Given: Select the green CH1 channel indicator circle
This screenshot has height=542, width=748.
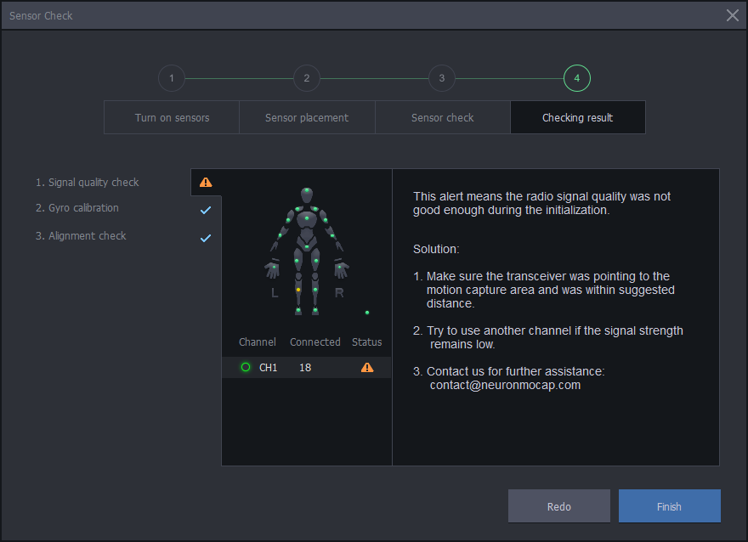Looking at the screenshot, I should (x=246, y=367).
